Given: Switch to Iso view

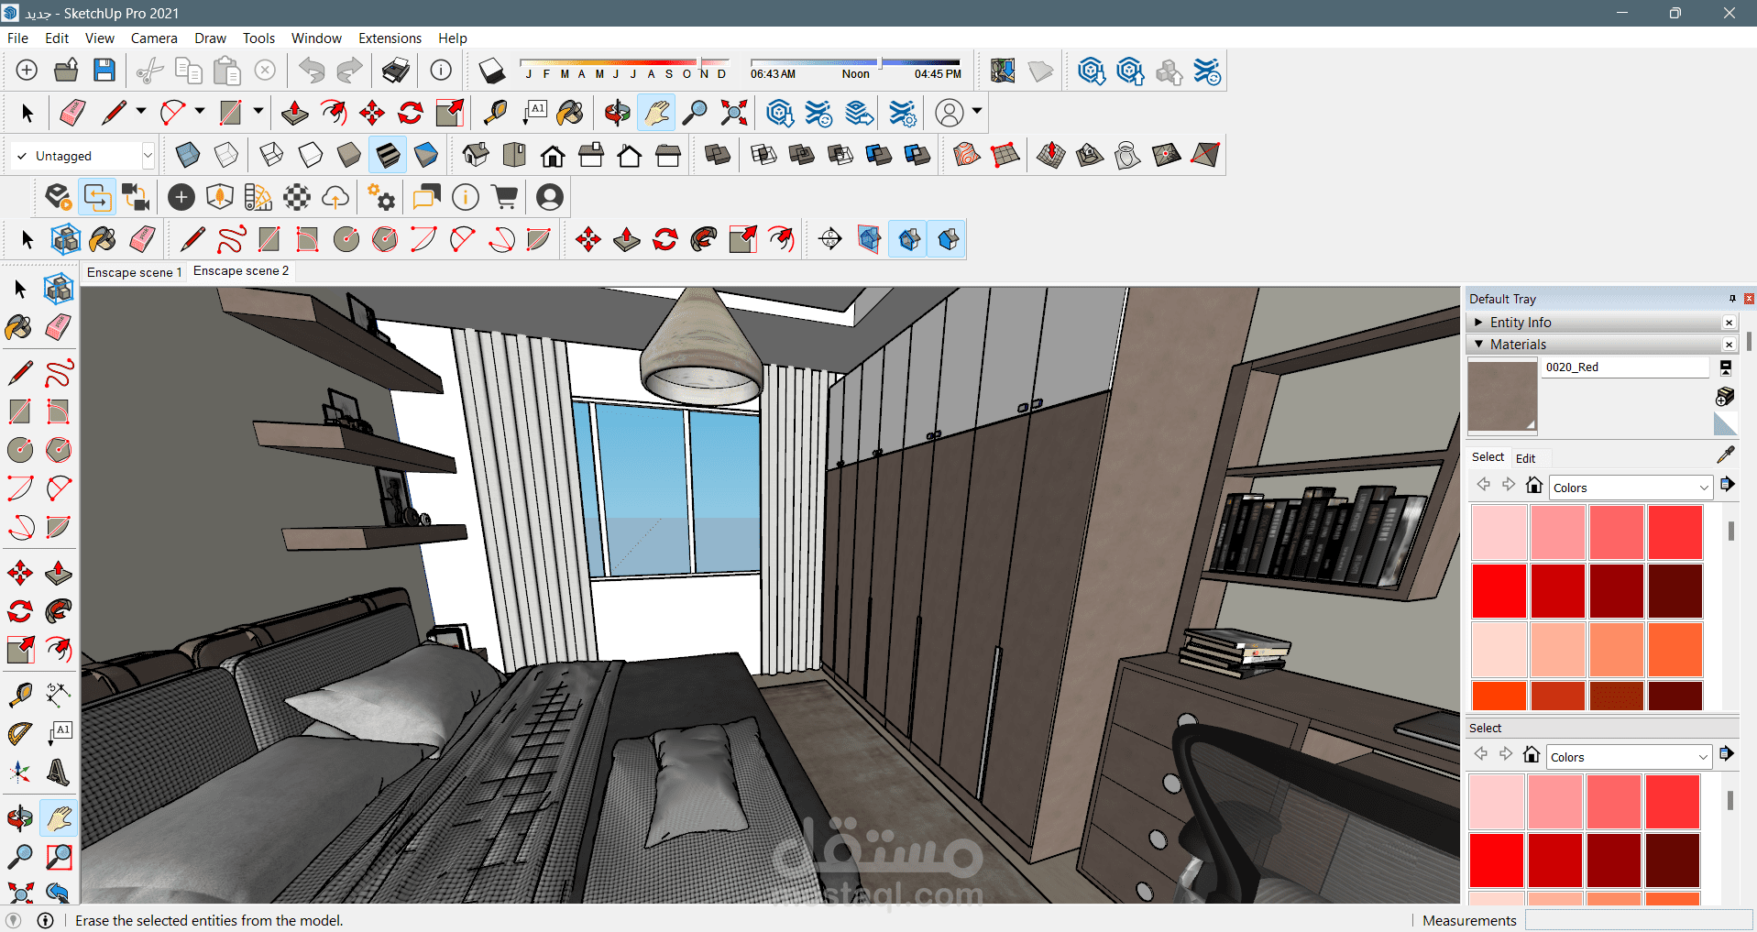Looking at the screenshot, I should click(x=476, y=155).
